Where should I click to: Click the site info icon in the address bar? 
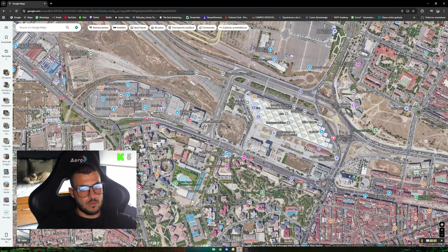[x=24, y=11]
